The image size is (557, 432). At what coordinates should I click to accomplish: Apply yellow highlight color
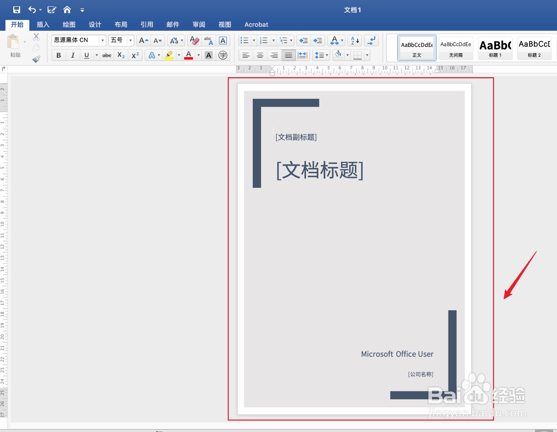coord(169,55)
